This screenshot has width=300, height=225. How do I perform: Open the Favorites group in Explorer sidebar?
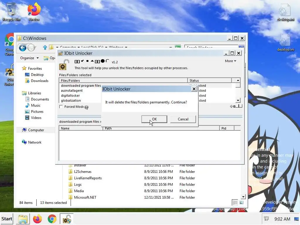pyautogui.click(x=35, y=69)
